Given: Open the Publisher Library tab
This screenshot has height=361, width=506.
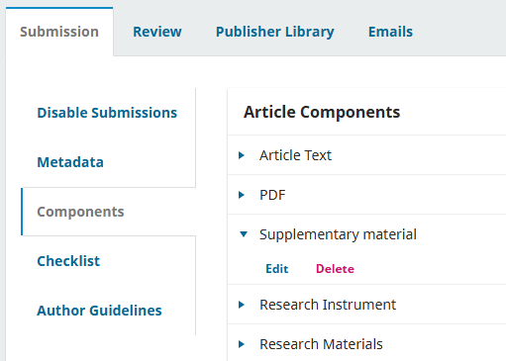Looking at the screenshot, I should coord(275,32).
